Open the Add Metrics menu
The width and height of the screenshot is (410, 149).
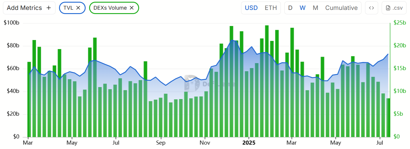click(x=29, y=8)
